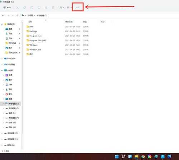Open Music folder under This PC
179x160 pixels.
click(x=10, y=94)
